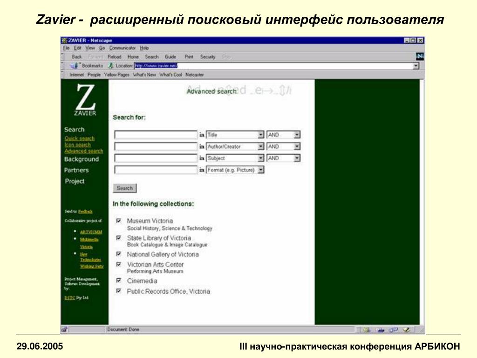
Task: Click the security lock icon in status bar
Action: [x=64, y=330]
